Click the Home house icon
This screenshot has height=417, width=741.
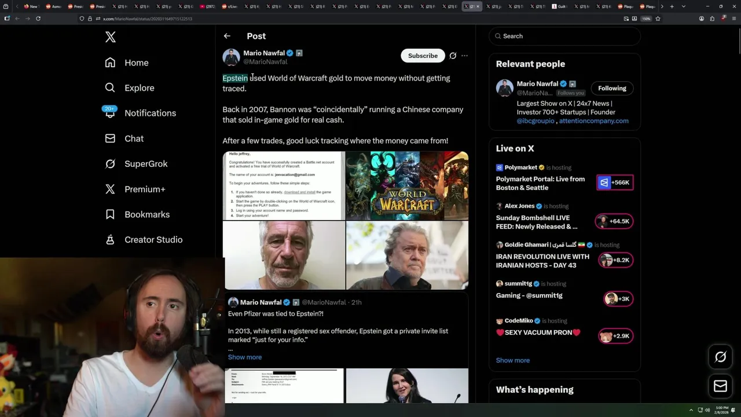point(110,63)
